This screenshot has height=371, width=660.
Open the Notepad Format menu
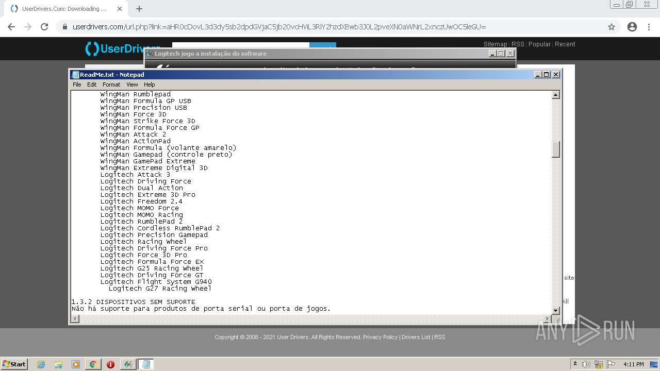(x=111, y=85)
